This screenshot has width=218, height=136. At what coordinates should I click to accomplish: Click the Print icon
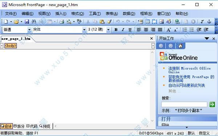[62, 22]
